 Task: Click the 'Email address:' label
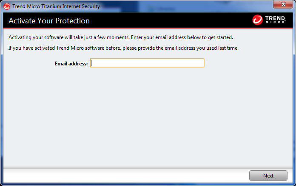coord(71,64)
